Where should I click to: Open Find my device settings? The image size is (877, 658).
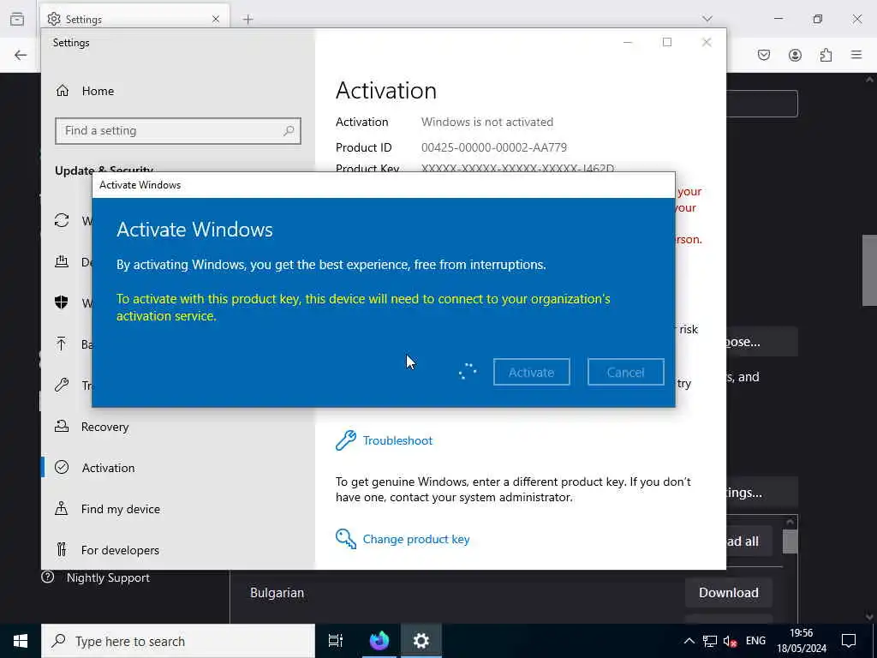coord(120,509)
